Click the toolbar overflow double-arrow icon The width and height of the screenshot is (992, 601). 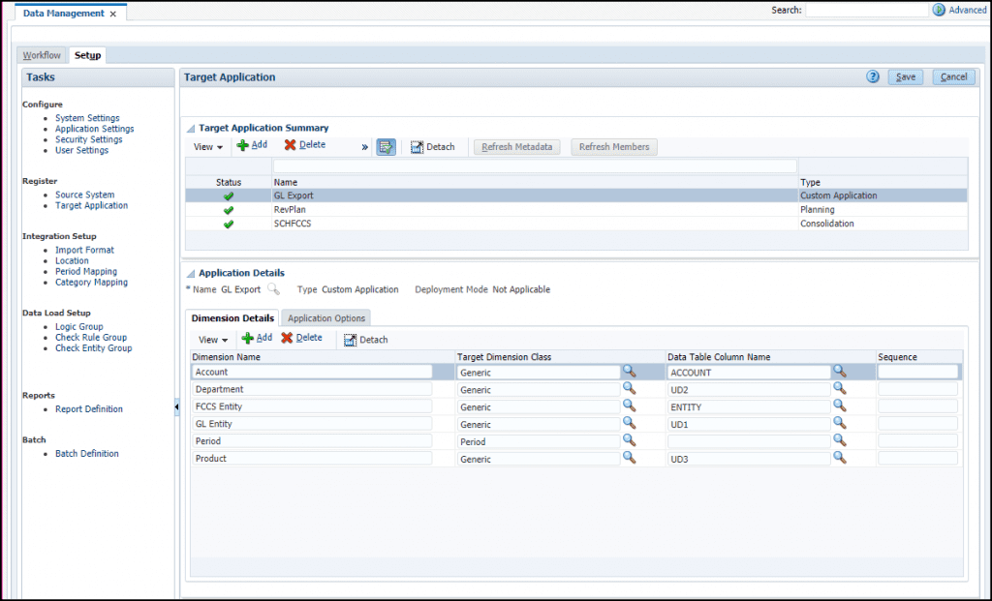pos(364,147)
